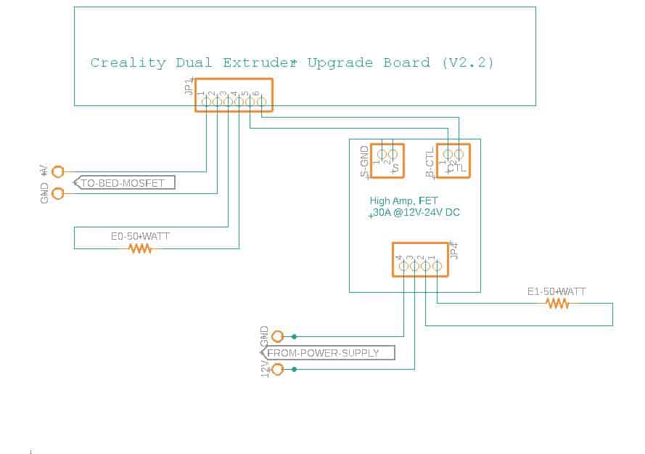The width and height of the screenshot is (645, 454).
Task: Select pin 5 of connector JP1
Action: pyautogui.click(x=250, y=102)
